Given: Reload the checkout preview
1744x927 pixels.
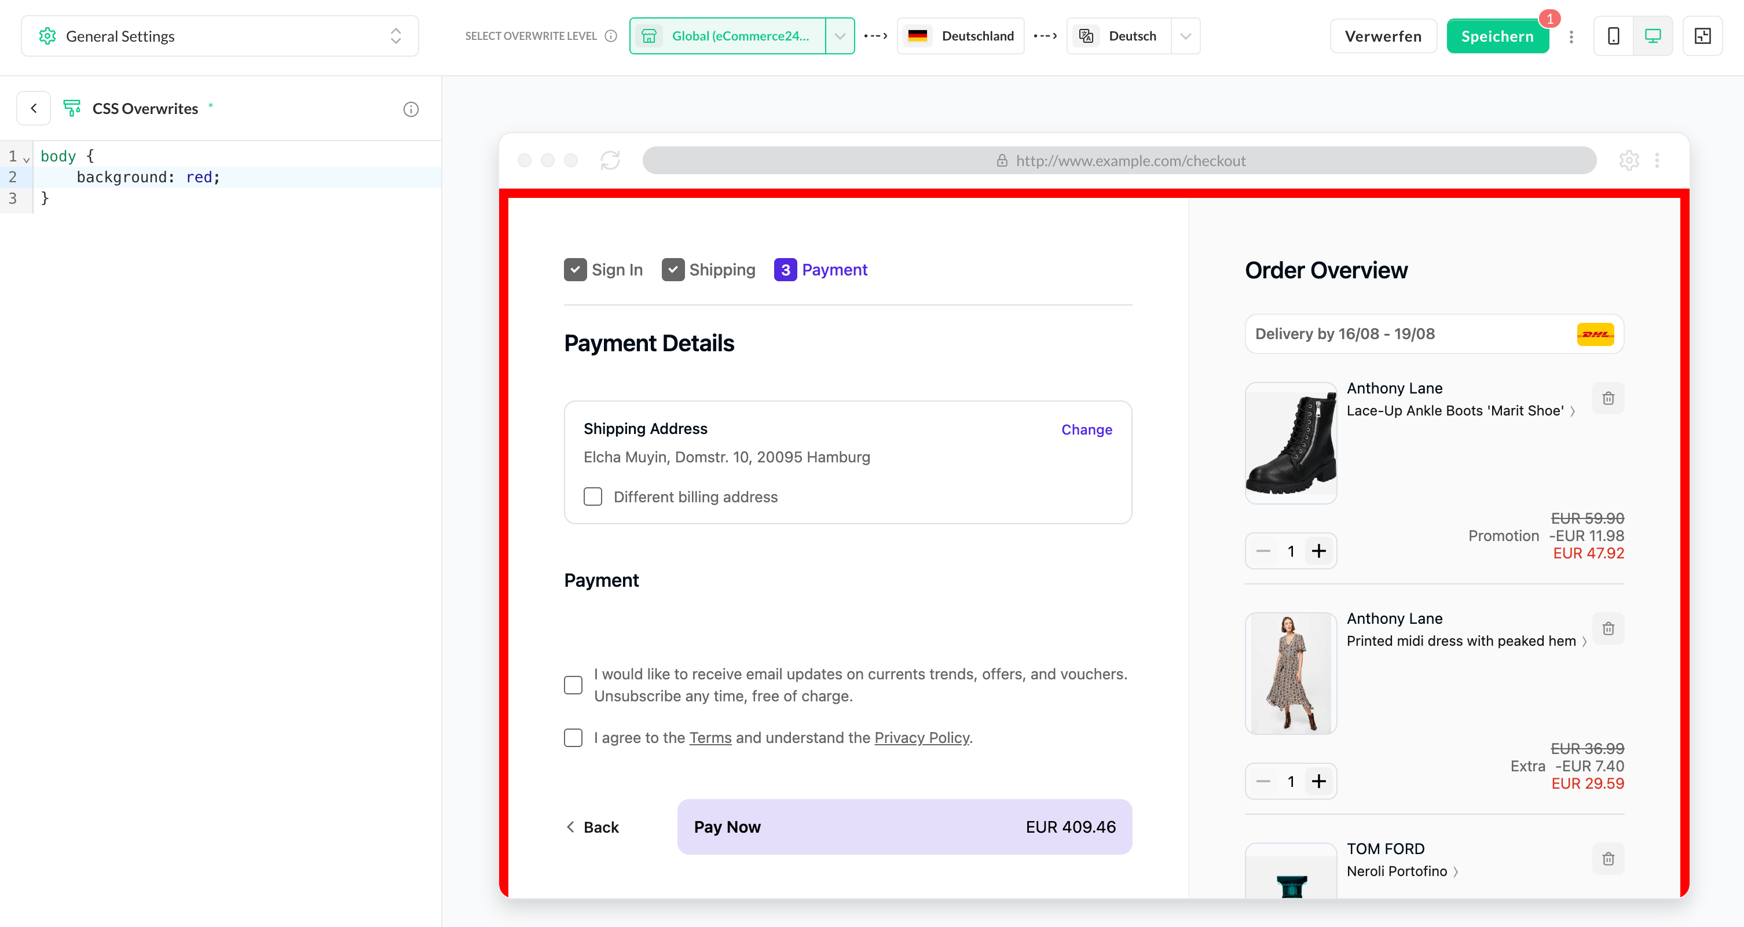Looking at the screenshot, I should 610,160.
